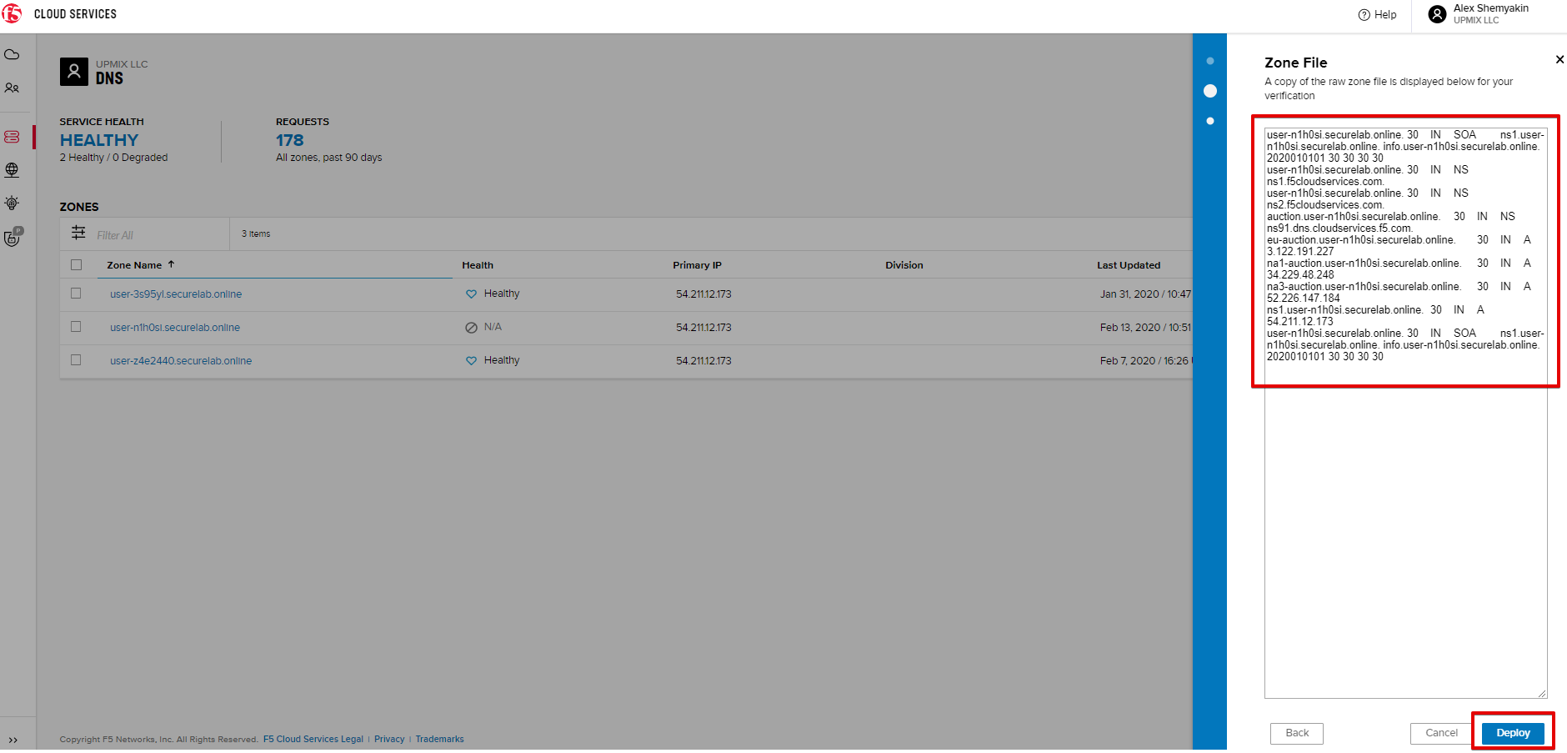
Task: Open user-3s95yl.securelab.online zone
Action: point(176,294)
